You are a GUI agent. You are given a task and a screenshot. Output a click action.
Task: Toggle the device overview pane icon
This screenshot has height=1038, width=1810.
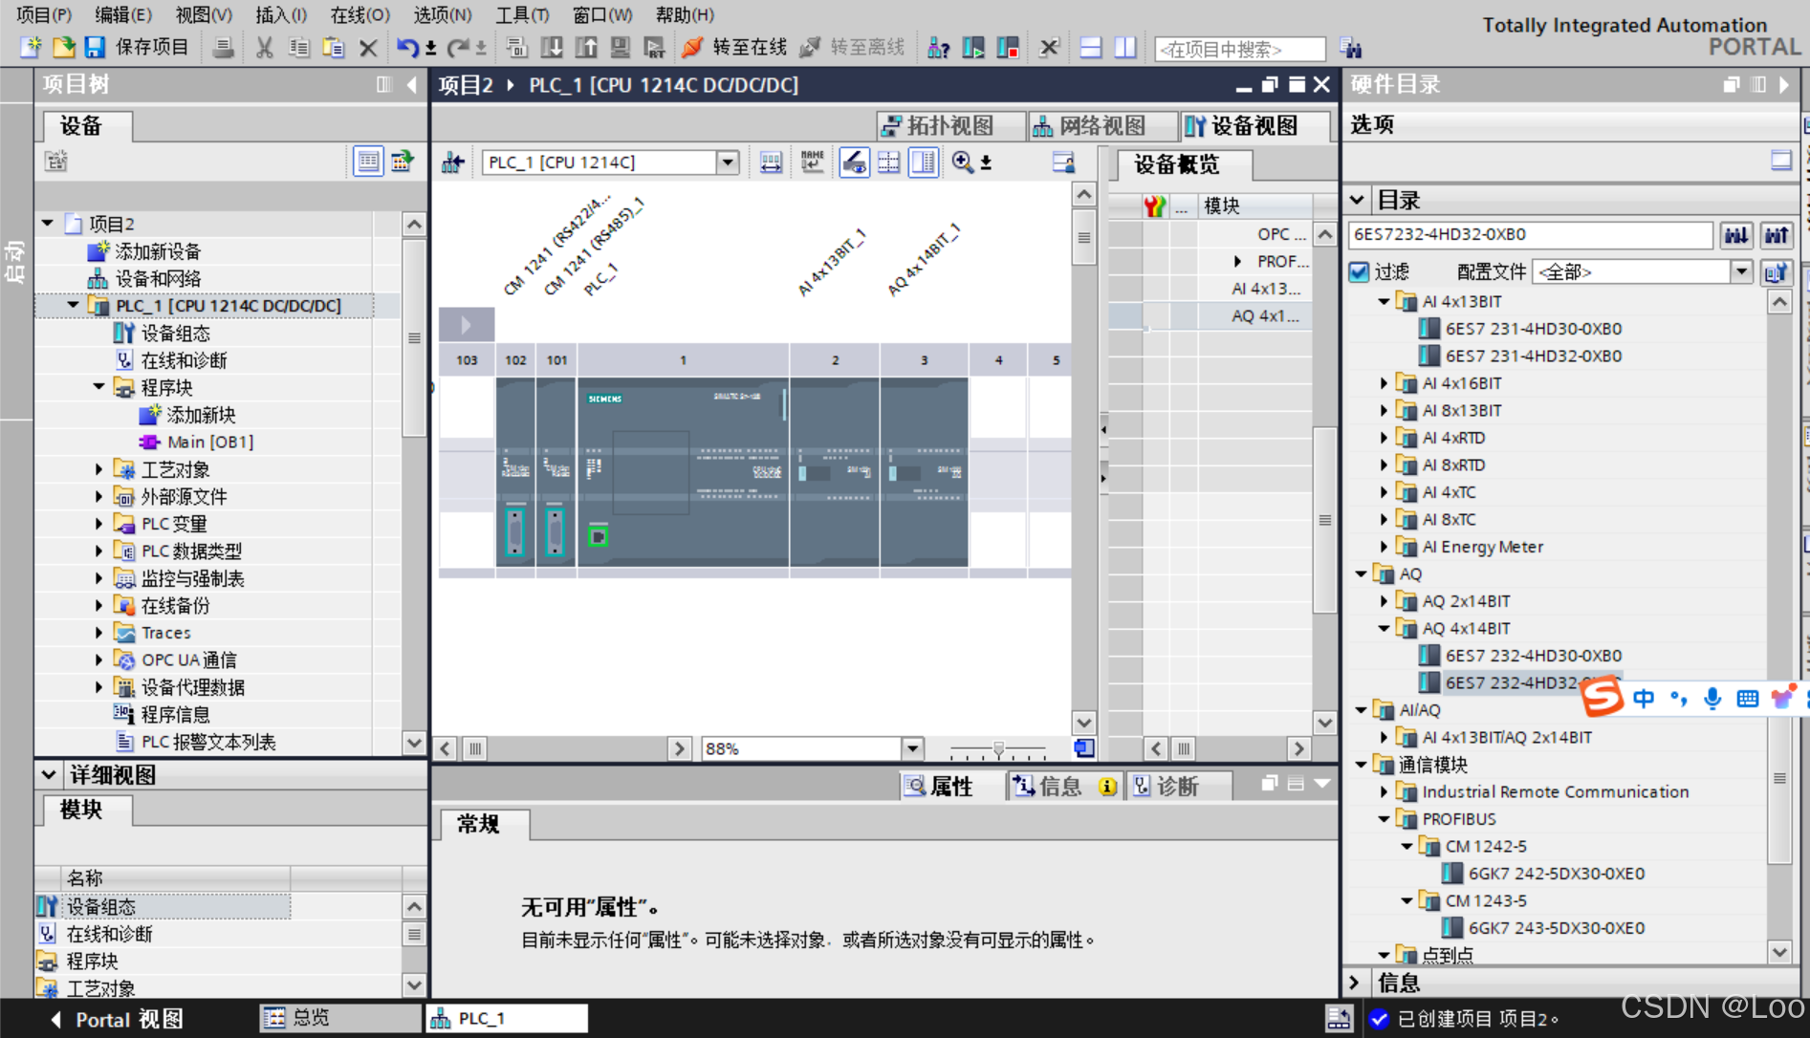pos(924,162)
